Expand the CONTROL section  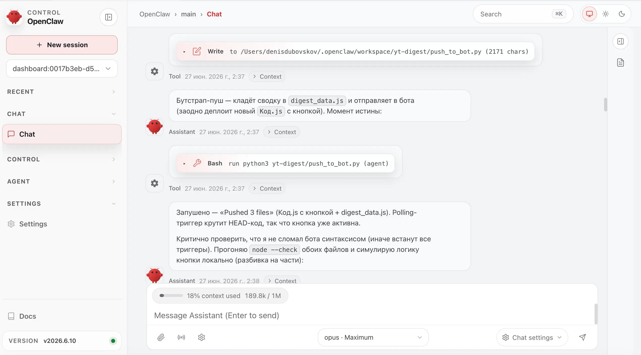[61, 159]
